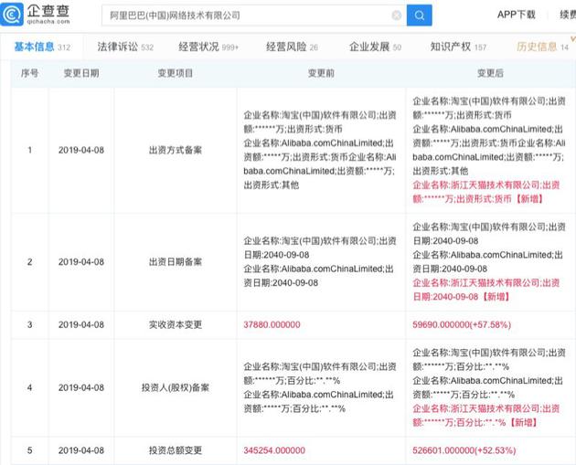The height and width of the screenshot is (465, 576).
Task: Select the 序号 column header
Action: [x=30, y=73]
